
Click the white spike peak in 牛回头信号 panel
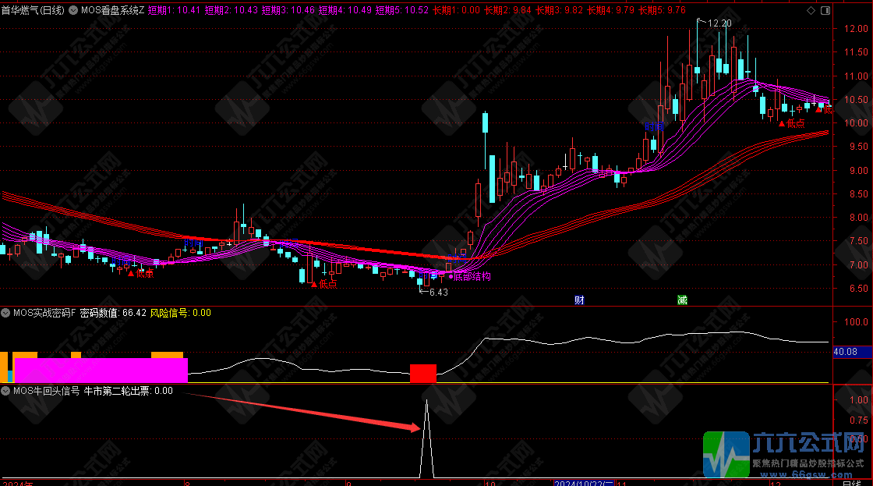(426, 401)
